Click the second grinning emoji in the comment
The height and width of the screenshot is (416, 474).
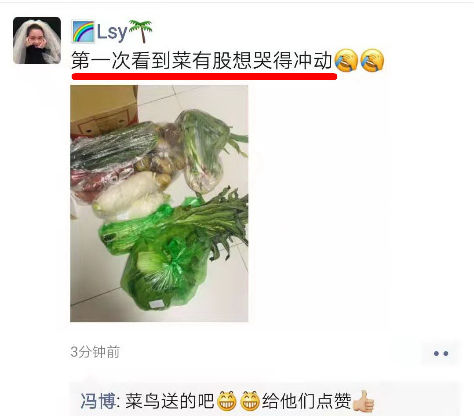pyautogui.click(x=250, y=401)
